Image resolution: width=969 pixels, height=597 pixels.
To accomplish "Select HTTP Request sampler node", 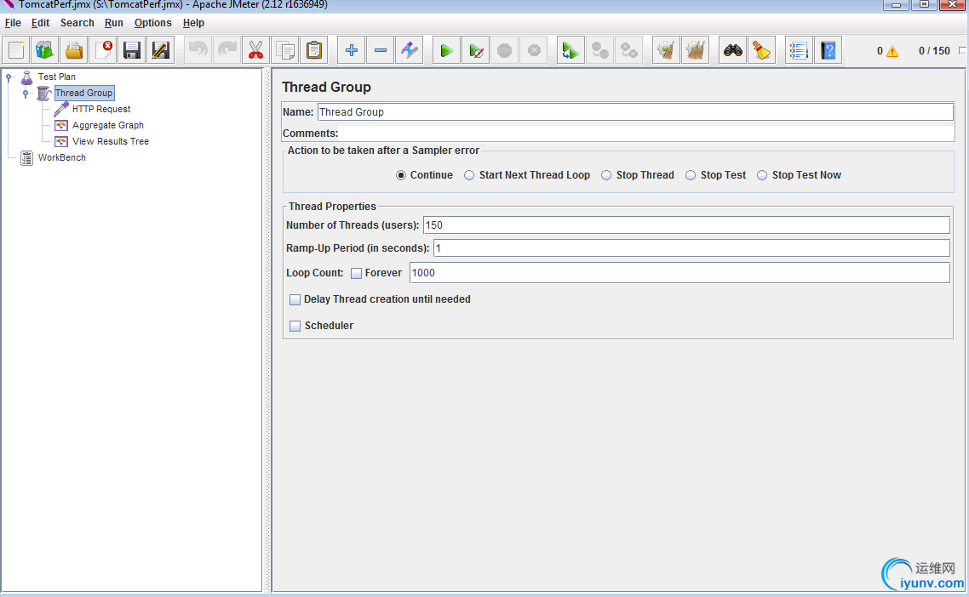I will 101,109.
